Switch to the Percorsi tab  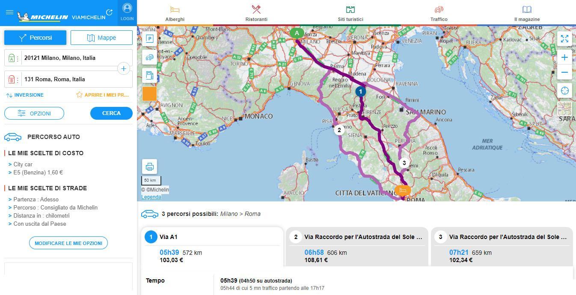[x=36, y=38]
